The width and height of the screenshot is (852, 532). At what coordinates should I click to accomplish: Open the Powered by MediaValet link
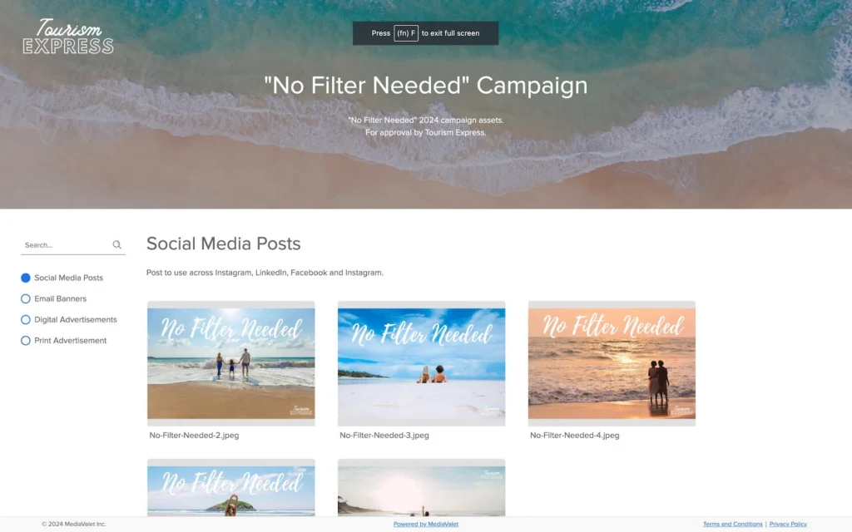click(425, 524)
